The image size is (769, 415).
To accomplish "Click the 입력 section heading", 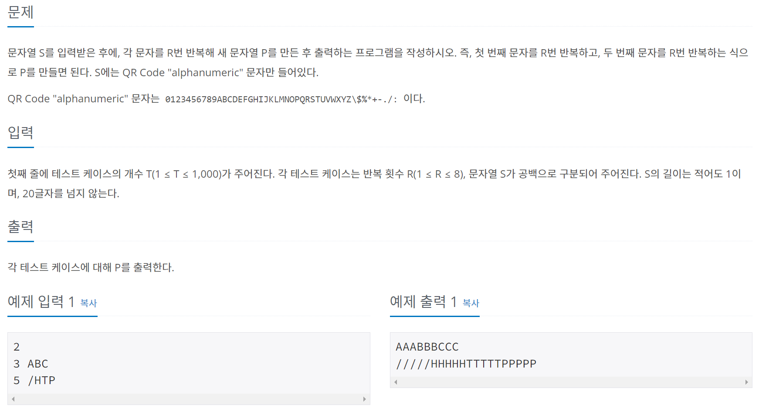I will pyautogui.click(x=20, y=132).
